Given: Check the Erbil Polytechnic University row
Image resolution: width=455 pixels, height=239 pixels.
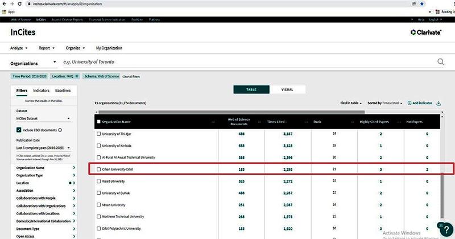Looking at the screenshot, I should tap(98, 229).
